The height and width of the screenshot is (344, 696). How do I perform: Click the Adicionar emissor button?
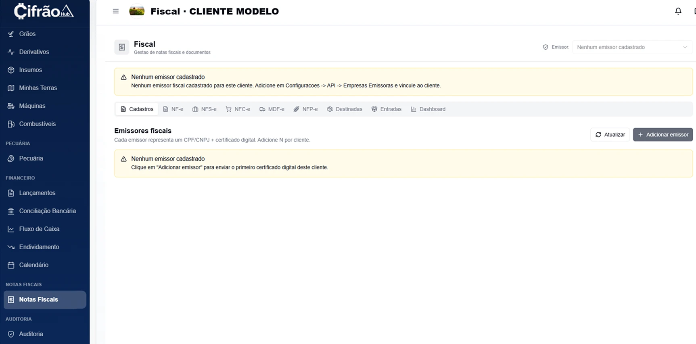663,135
